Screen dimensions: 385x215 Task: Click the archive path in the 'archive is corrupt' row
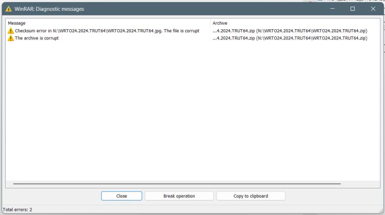pyautogui.click(x=290, y=38)
